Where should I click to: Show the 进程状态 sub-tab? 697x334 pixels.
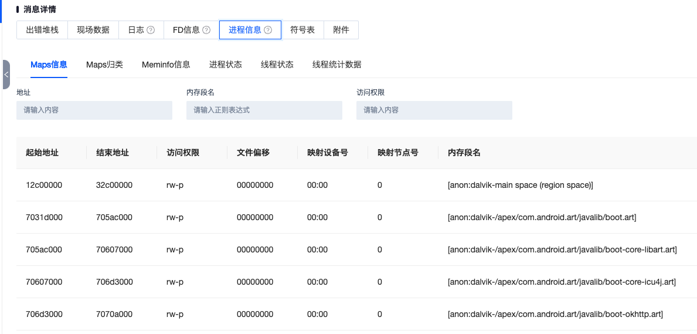pos(226,65)
